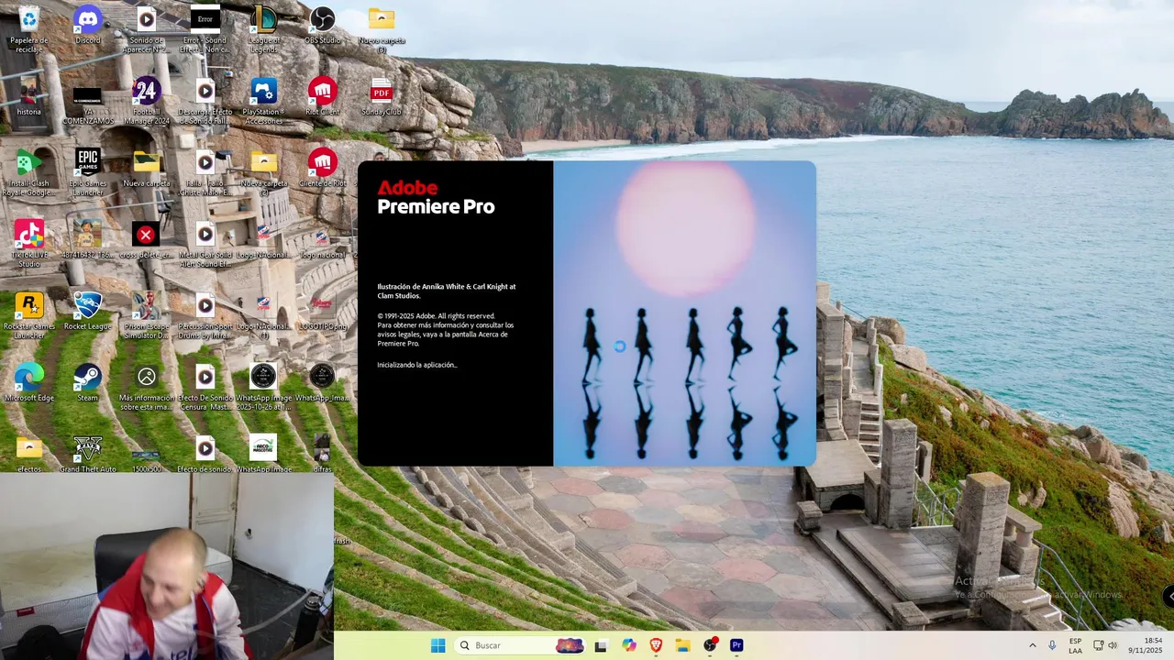Select the Descargar Efecto de Sonido file
The image size is (1174, 660).
click(205, 101)
